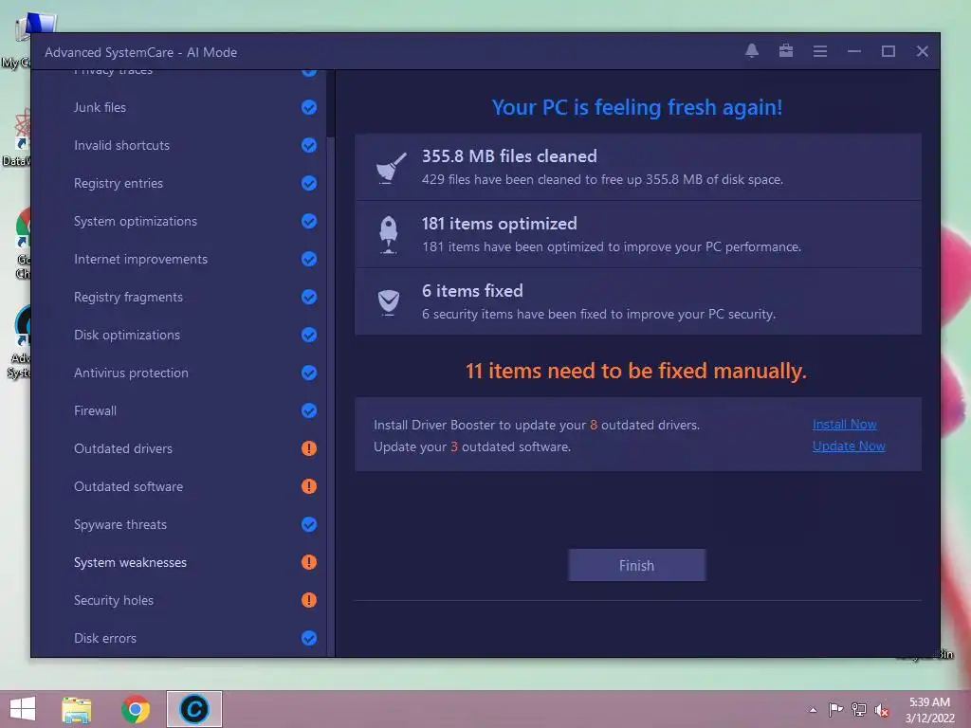The image size is (971, 728).
Task: Click the blue checkmark beside Junk files
Action: (x=309, y=107)
